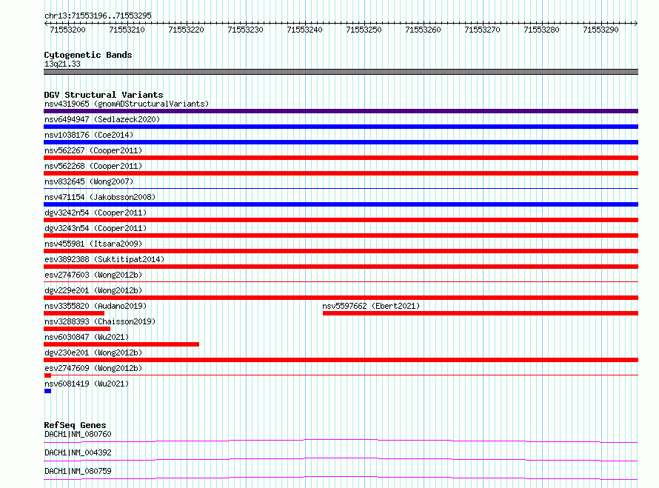Open variant nsv832645 (Wong2007)

point(89,181)
